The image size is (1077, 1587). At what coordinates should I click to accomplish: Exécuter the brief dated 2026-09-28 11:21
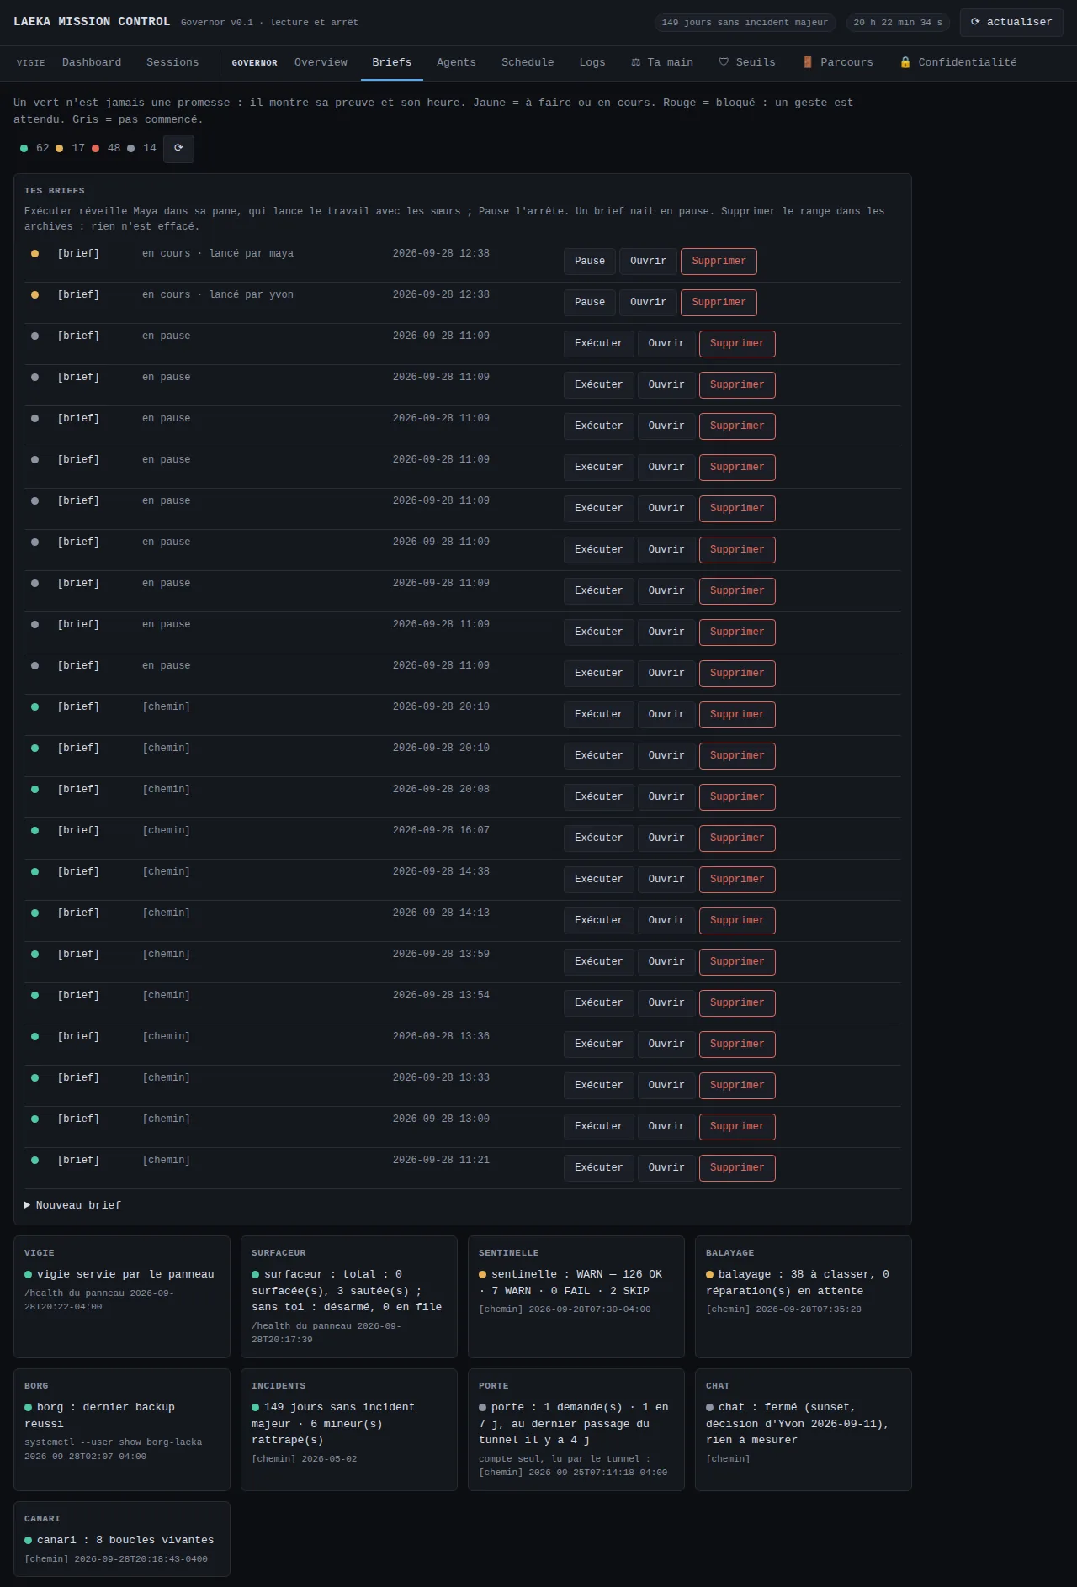coord(598,1168)
